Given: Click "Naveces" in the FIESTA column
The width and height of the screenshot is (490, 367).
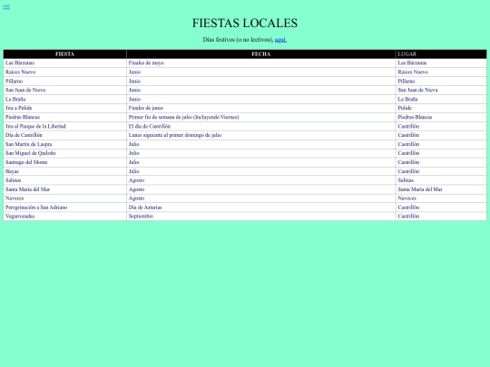Looking at the screenshot, I should (x=15, y=198).
